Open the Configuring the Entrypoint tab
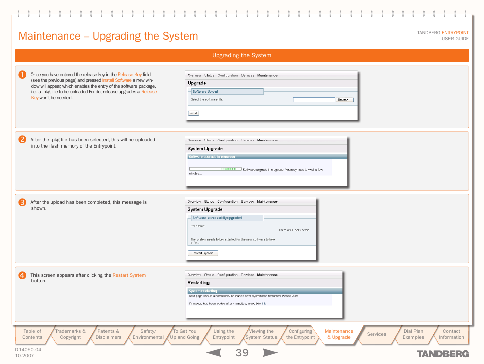The width and height of the screenshot is (484, 364). pyautogui.click(x=300, y=334)
